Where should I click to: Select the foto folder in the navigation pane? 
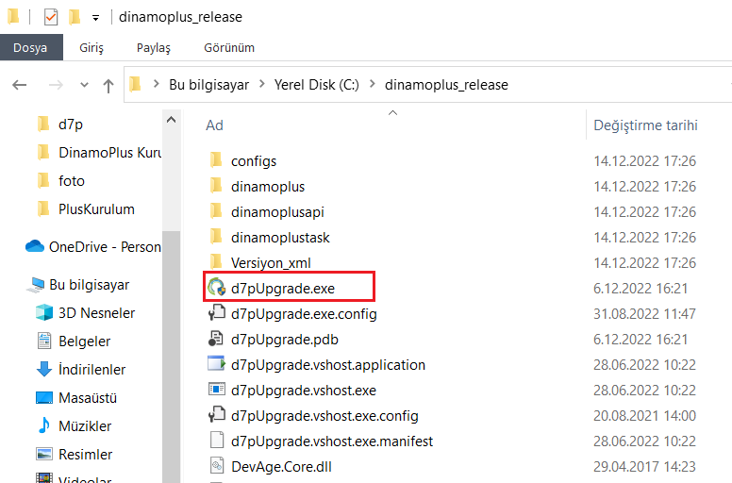(72, 181)
